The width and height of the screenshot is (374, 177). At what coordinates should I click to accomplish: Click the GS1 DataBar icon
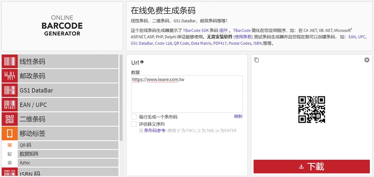pyautogui.click(x=10, y=90)
